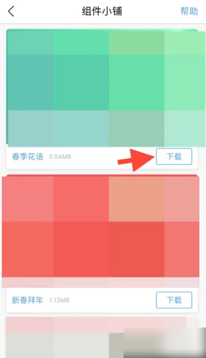
Task: Select the 春季花语 widget name
Action: coord(27,157)
